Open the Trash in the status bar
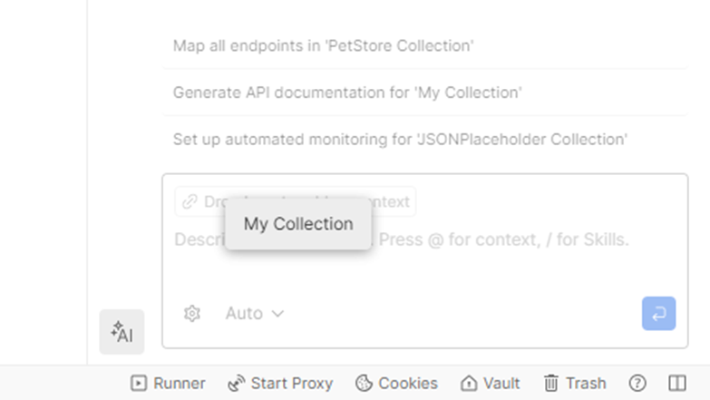Viewport: 710px width, 400px height. point(574,384)
